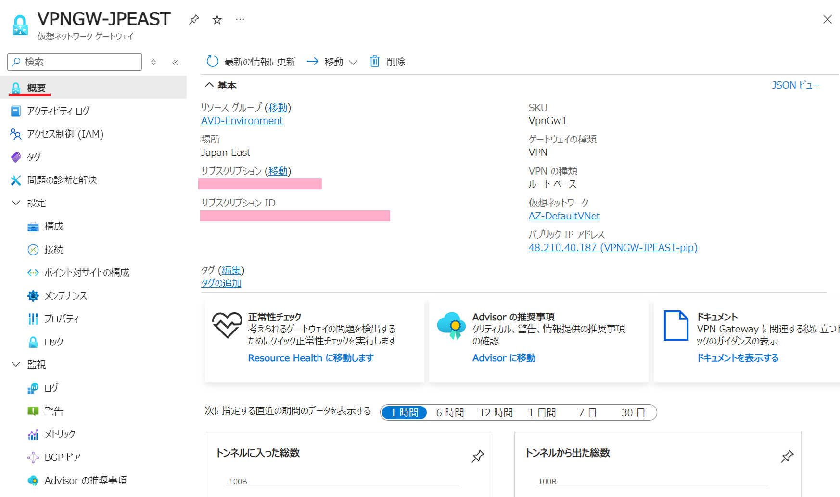Image resolution: width=840 pixels, height=497 pixels.
Task: Open the 概要 menu item
Action: coord(93,88)
